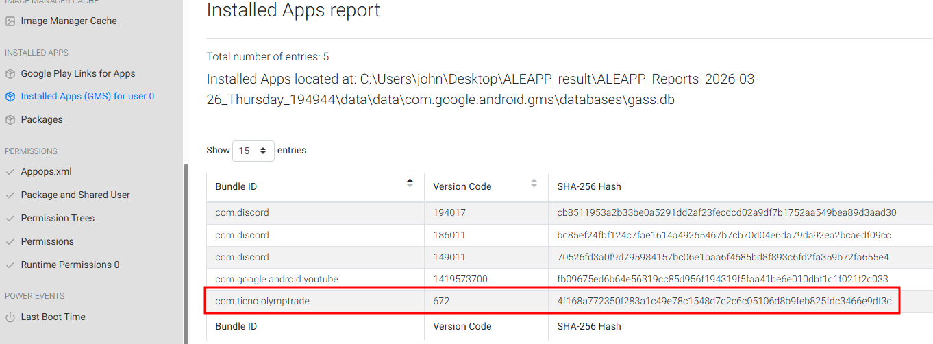Screen dimensions: 933x344
Task: Open Google Play Links for Apps report
Action: tap(78, 74)
